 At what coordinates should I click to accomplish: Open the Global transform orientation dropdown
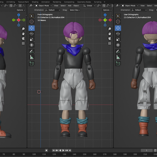coord(89,6)
